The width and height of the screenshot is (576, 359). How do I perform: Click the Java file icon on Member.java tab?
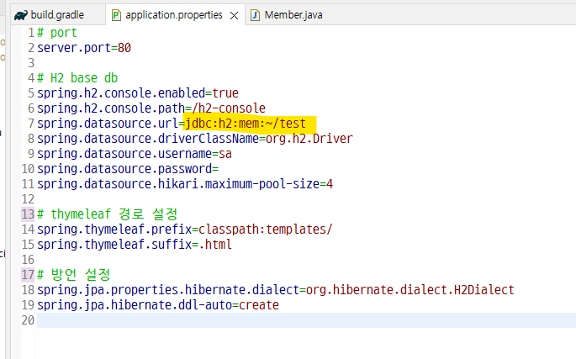point(255,15)
